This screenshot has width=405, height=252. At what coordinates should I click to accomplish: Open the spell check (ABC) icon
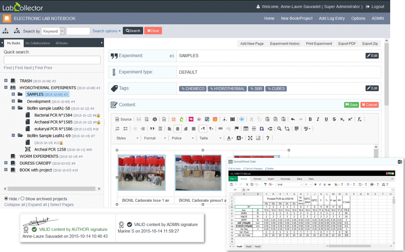pyautogui.click(x=306, y=129)
